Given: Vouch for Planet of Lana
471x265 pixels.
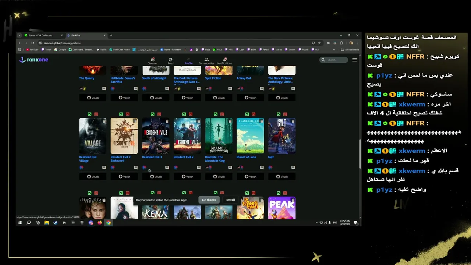Looking at the screenshot, I should click(x=250, y=177).
